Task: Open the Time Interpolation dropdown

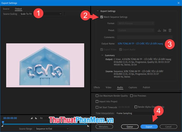Action: (135, 113)
